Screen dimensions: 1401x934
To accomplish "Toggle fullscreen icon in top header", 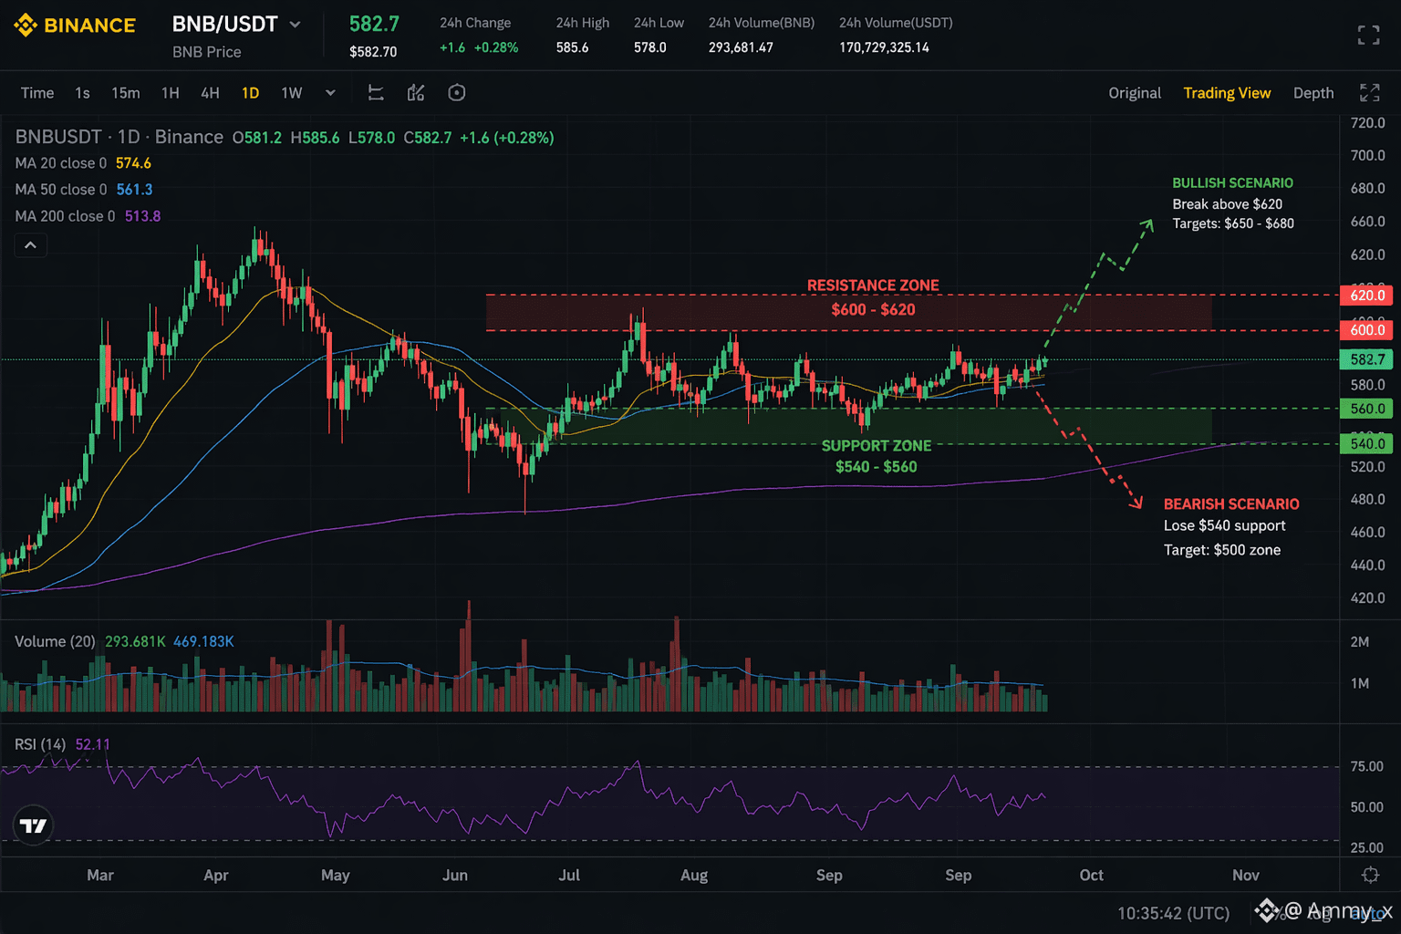I will pos(1368,36).
